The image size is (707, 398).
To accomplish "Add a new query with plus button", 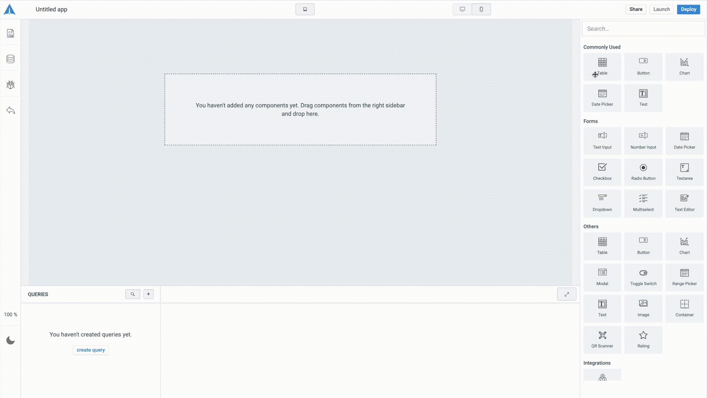I will [x=148, y=294].
